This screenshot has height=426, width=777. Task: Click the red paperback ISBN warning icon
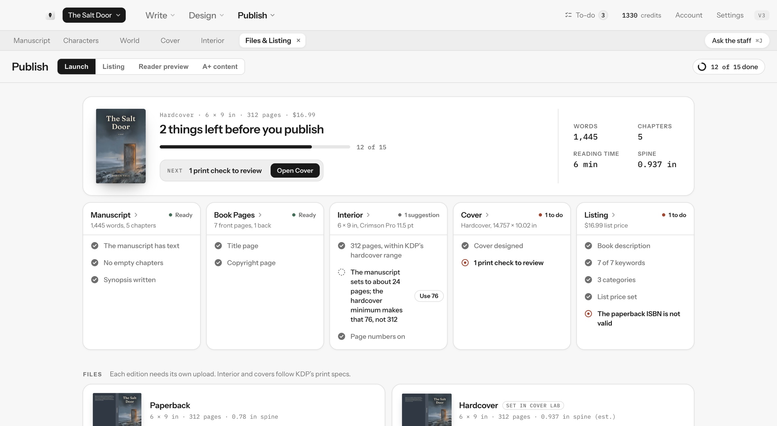[588, 314]
